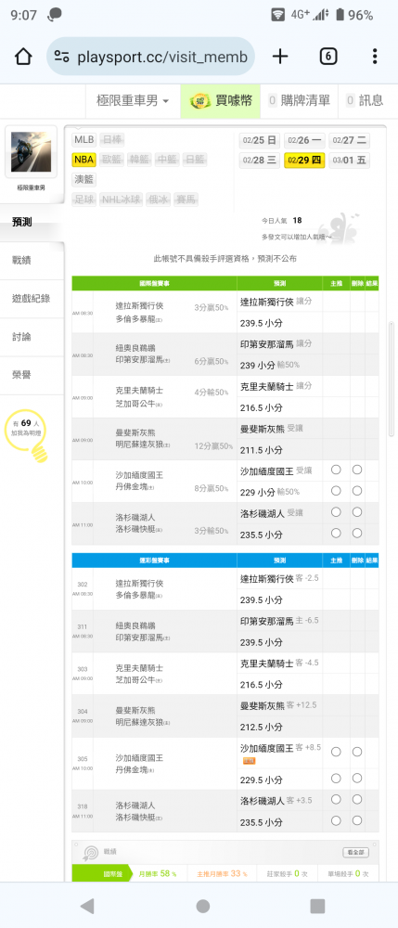Select 主推 radio for 235.5 小分 in 國際盤
Viewport: 398px width, 928px height.
point(336,534)
